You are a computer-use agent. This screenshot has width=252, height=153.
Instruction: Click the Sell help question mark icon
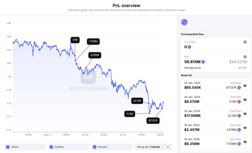[x=245, y=57]
